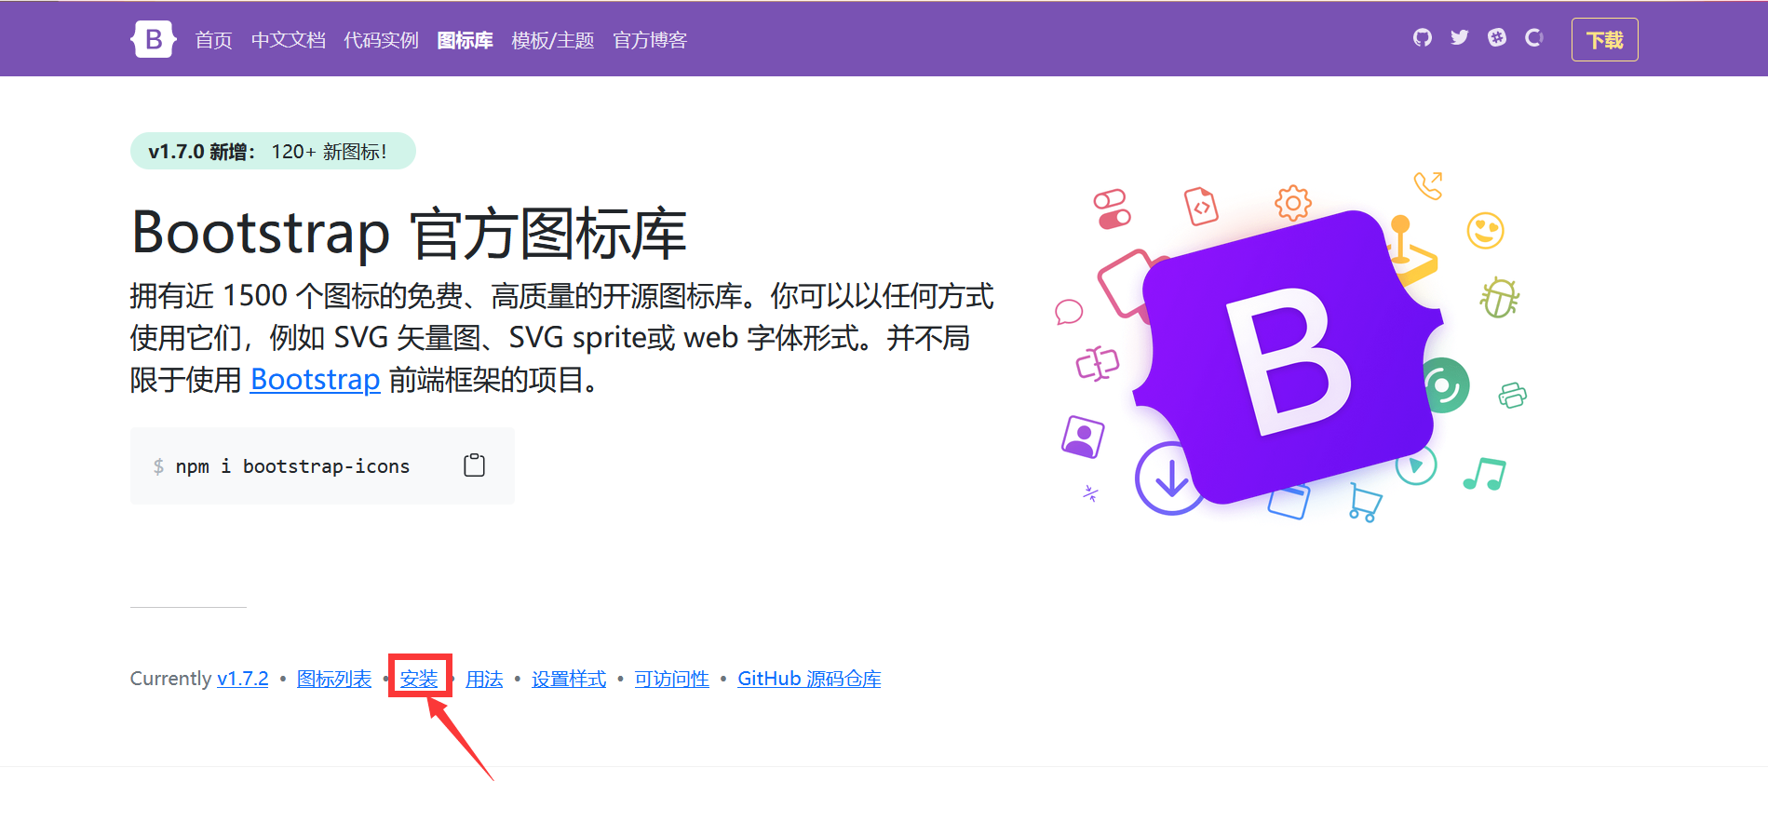Open 官方博客 navigation item

click(x=650, y=40)
